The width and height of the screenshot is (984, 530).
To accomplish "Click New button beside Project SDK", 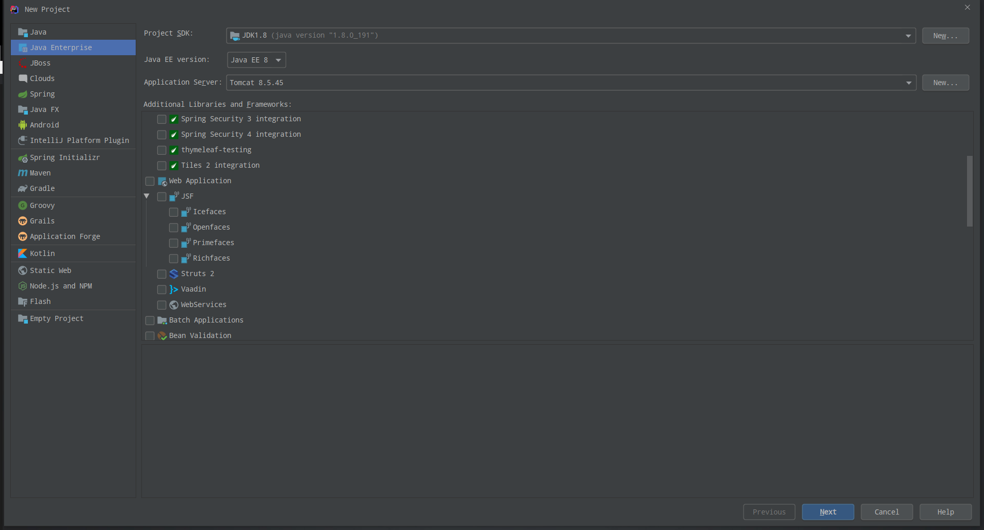I will [x=945, y=36].
